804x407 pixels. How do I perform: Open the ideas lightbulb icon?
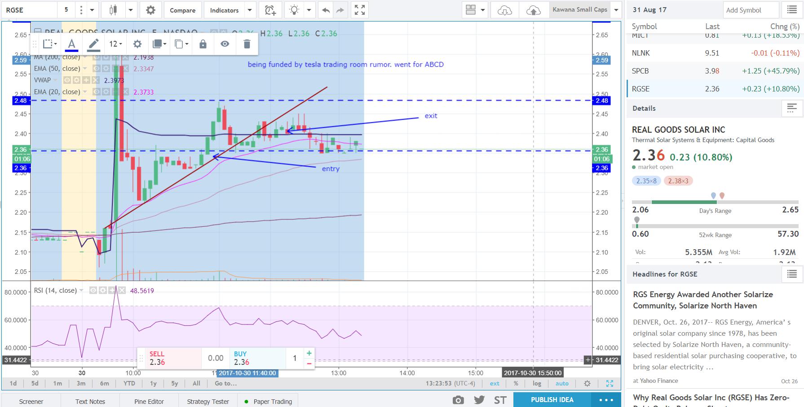point(294,10)
